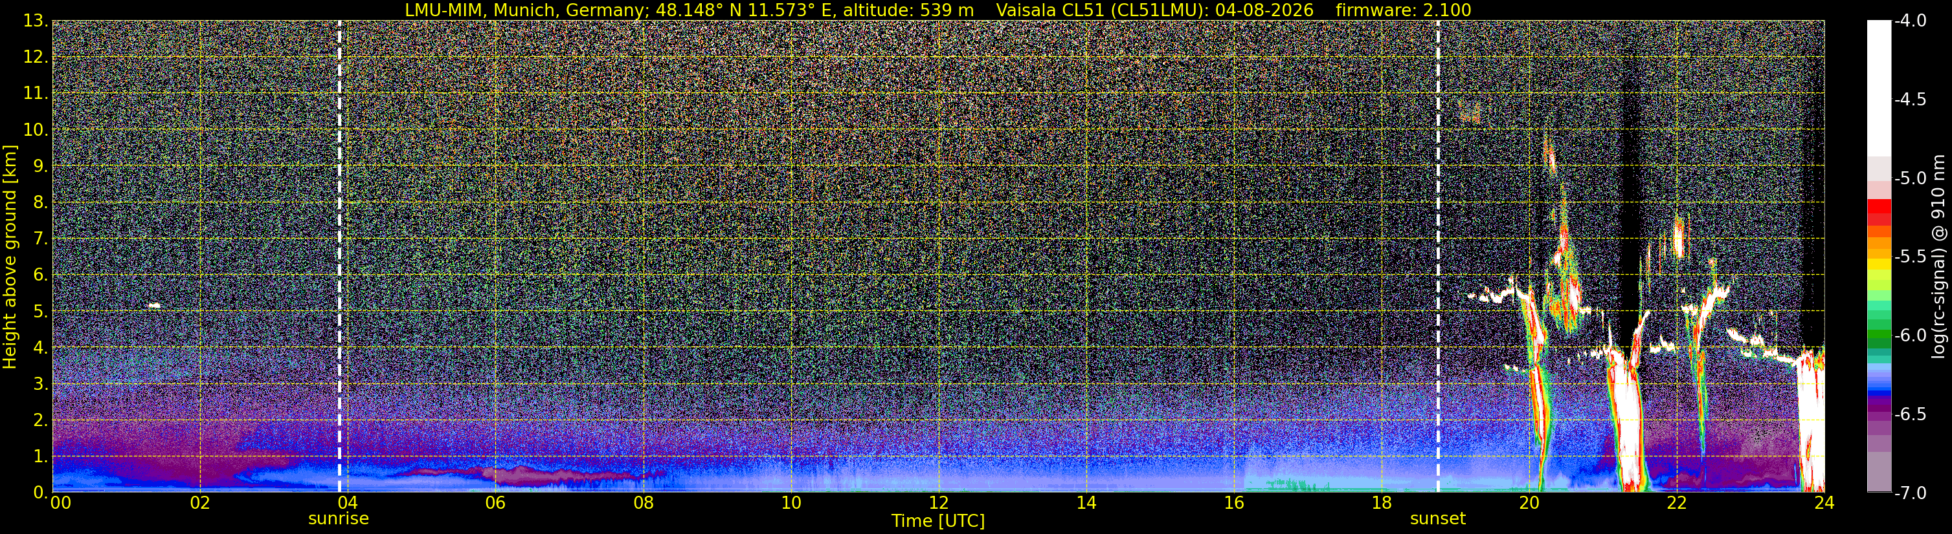Click the sunset label below the axis
Image resolution: width=1952 pixels, height=534 pixels.
(x=1437, y=519)
